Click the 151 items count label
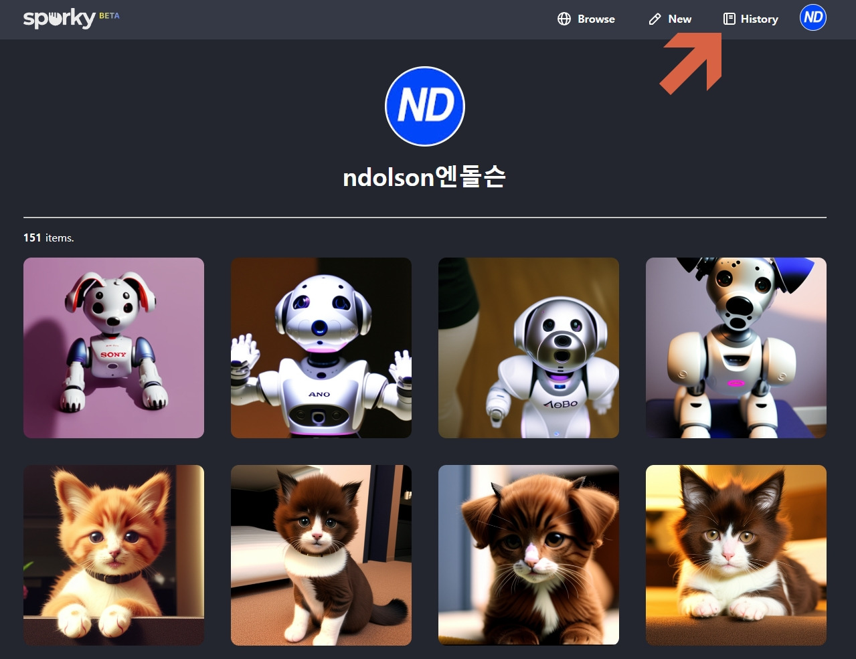Screen dimensions: 856x659 49,238
